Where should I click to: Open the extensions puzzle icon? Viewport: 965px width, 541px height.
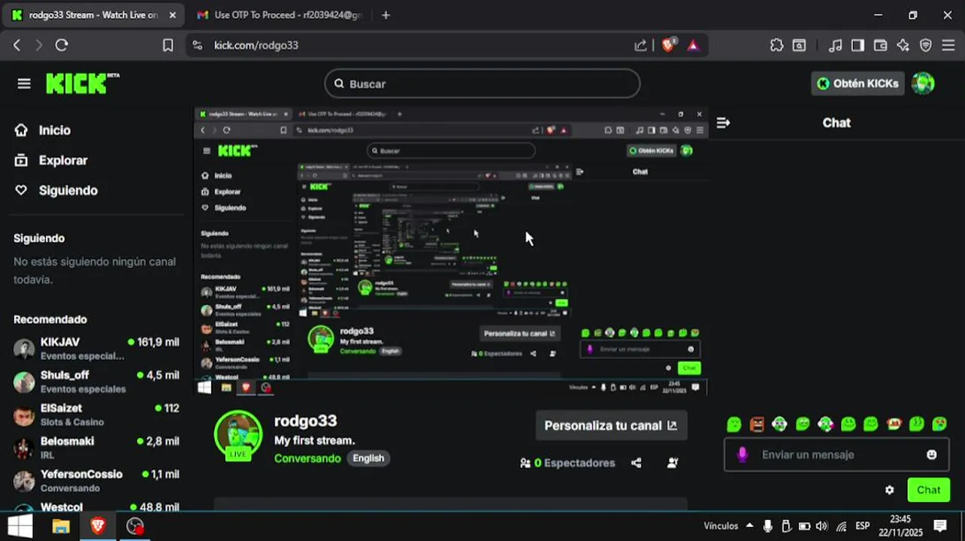[777, 45]
